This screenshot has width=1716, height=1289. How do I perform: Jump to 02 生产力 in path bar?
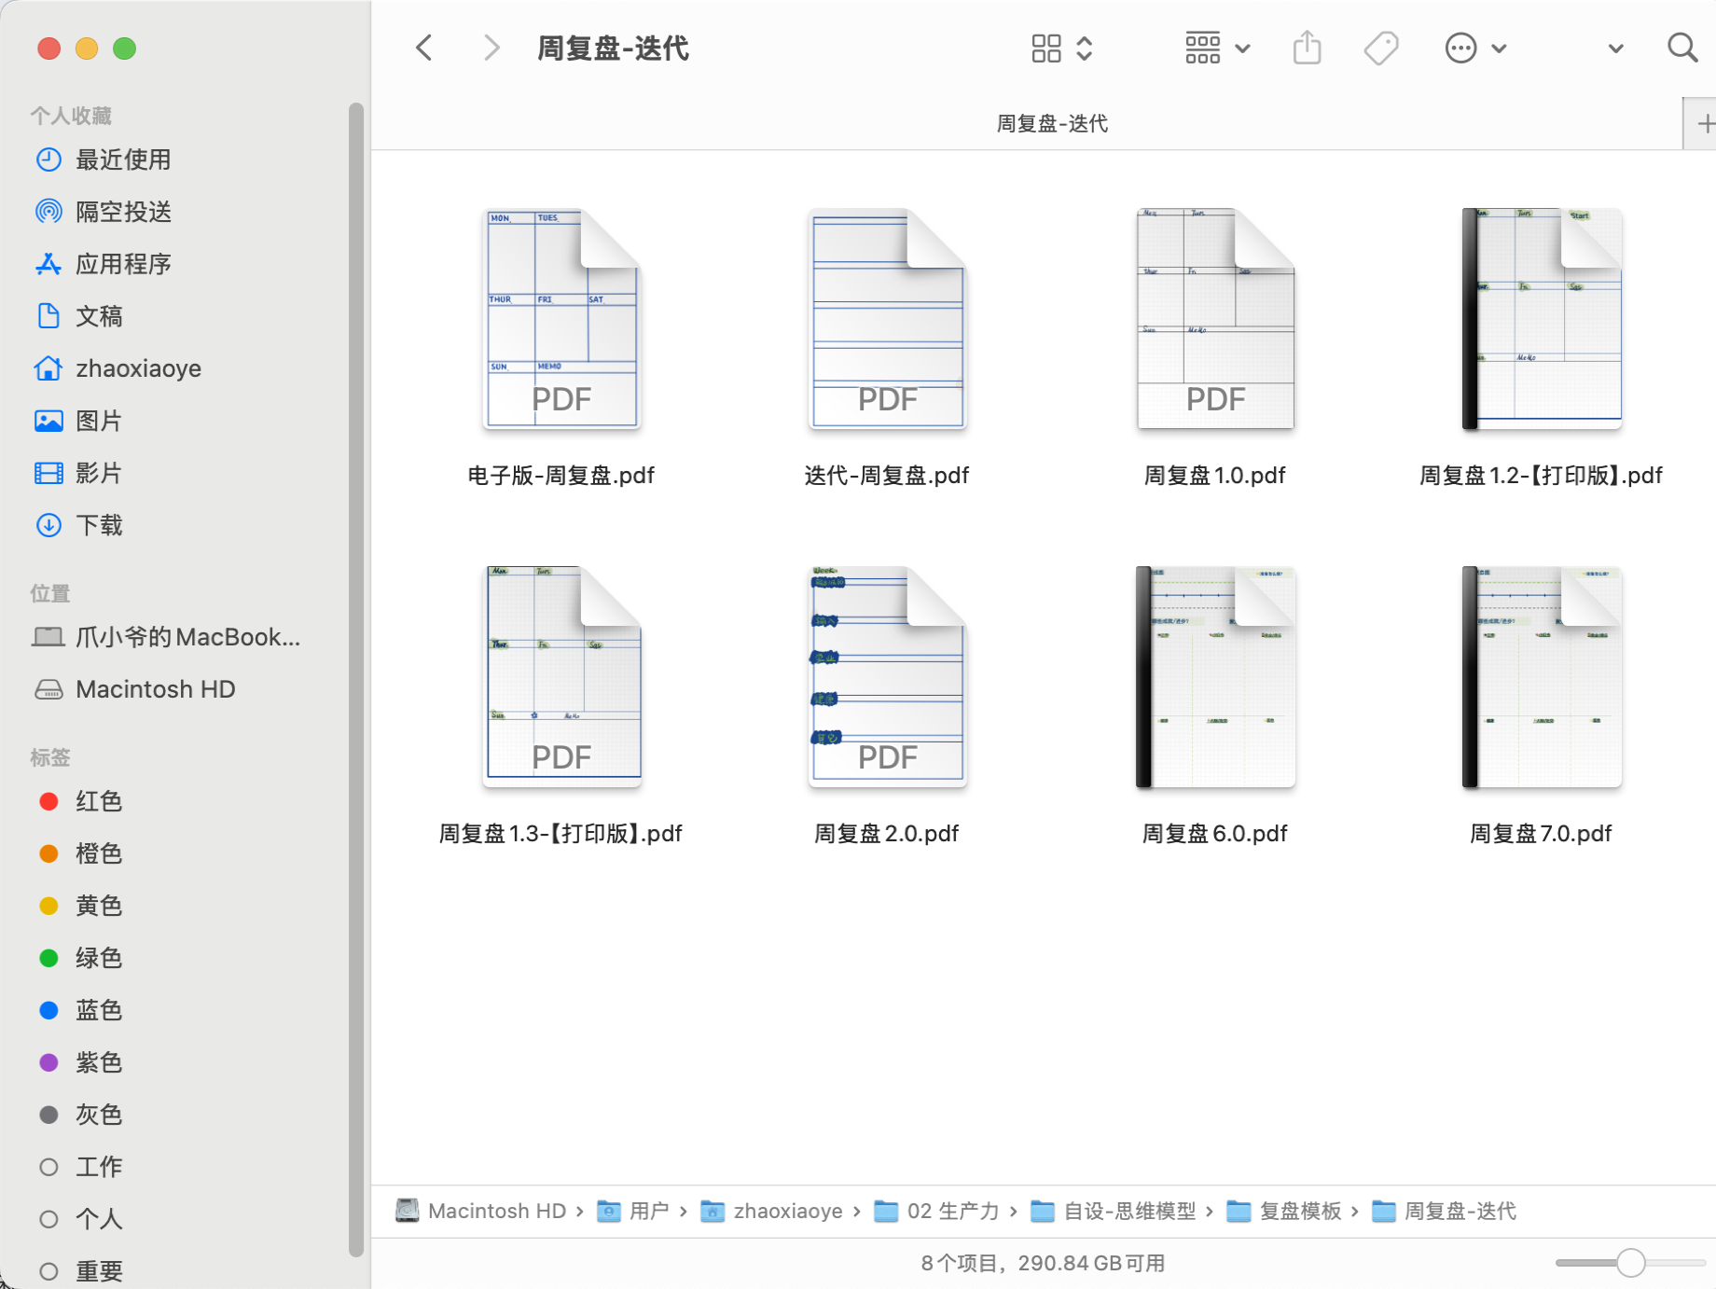click(937, 1211)
